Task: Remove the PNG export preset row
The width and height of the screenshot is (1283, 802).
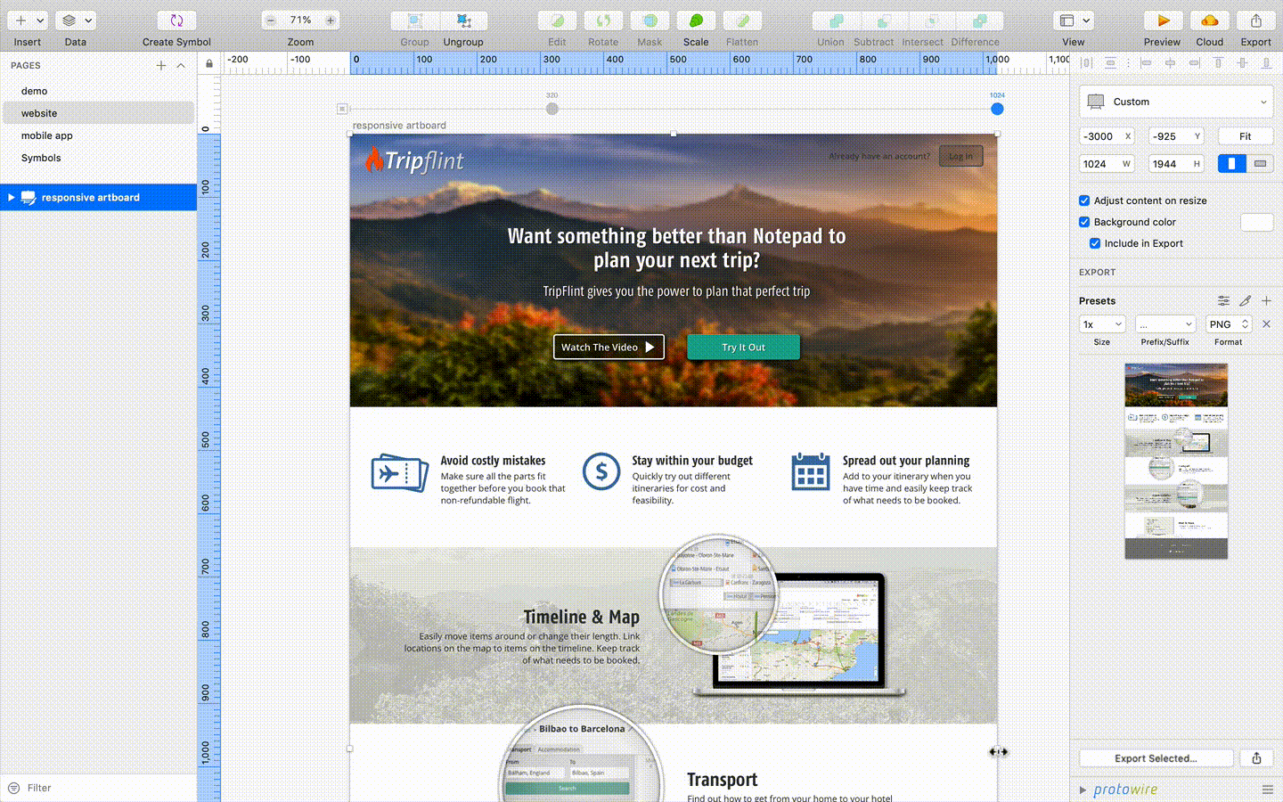Action: pyautogui.click(x=1266, y=324)
